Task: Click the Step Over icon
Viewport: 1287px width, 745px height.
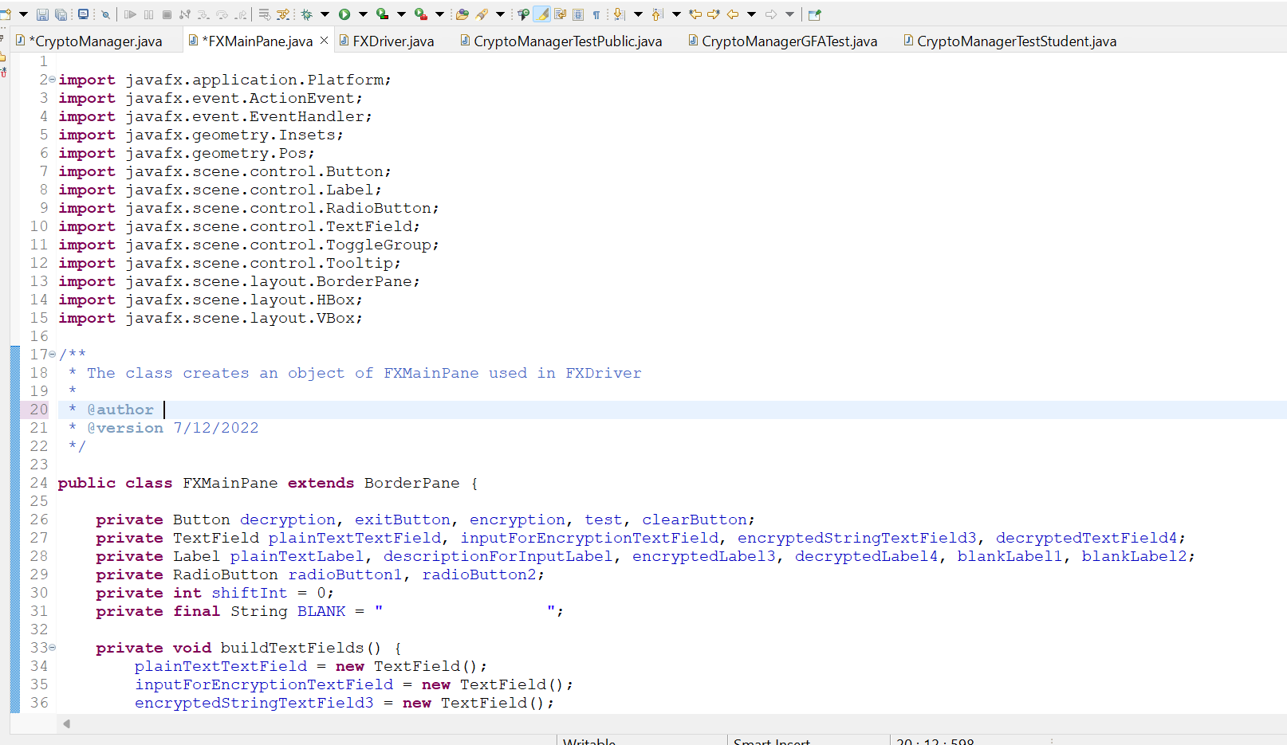Action: point(222,14)
